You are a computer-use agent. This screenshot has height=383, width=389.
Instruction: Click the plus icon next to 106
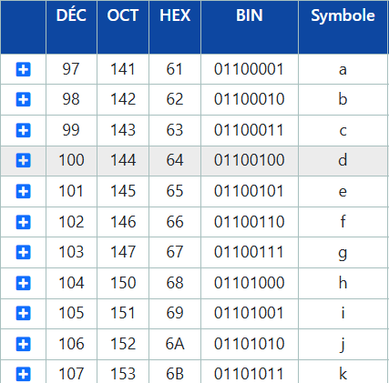coord(23,344)
